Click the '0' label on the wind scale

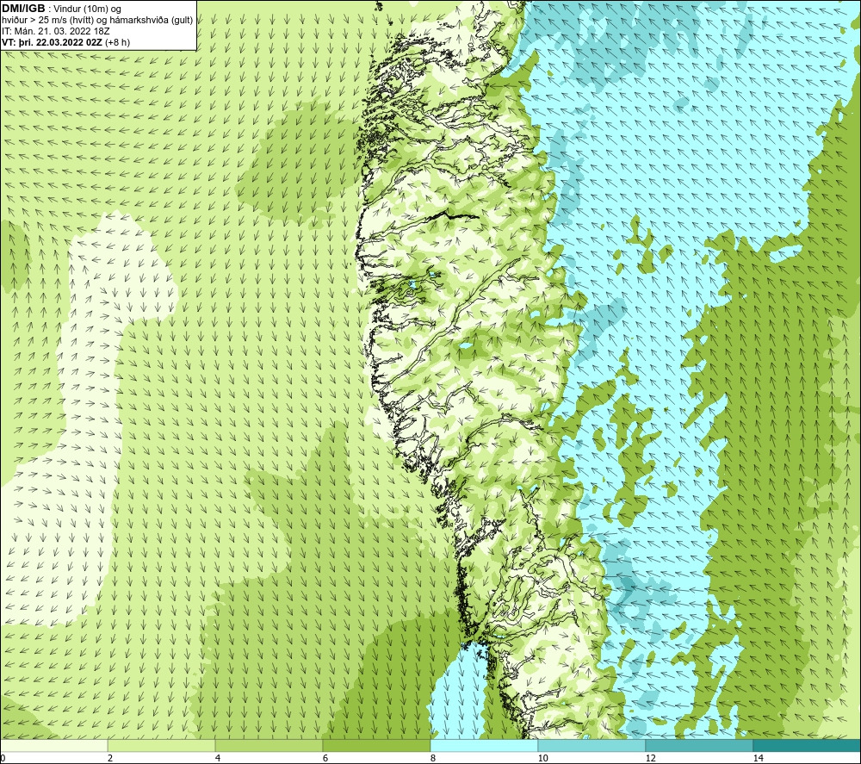coord(3,758)
